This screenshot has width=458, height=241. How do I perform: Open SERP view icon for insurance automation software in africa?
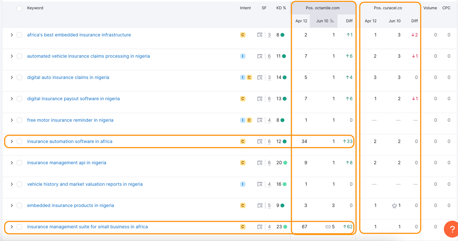pyautogui.click(x=260, y=141)
